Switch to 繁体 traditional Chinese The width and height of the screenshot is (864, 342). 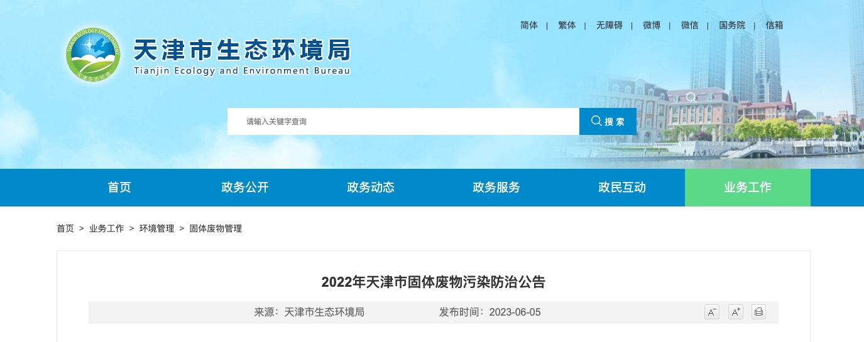pos(567,25)
